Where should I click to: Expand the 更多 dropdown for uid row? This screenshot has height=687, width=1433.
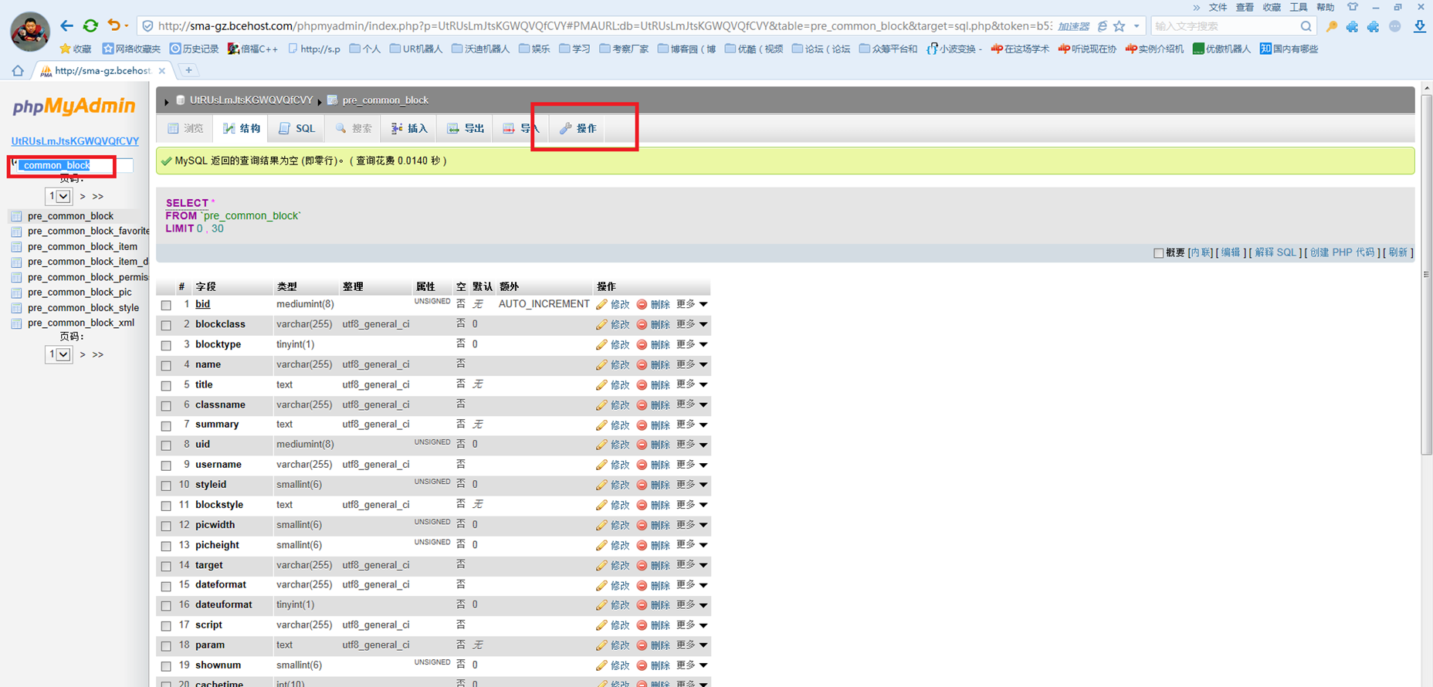693,445
